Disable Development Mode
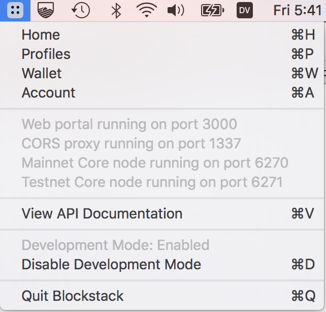Viewport: 326px width, 312px height. (111, 264)
